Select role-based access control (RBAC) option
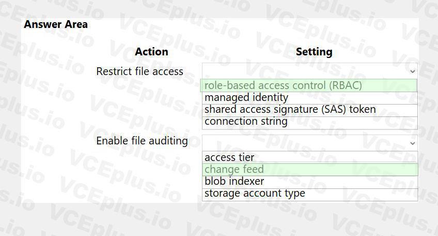The width and height of the screenshot is (438, 236). coord(308,85)
